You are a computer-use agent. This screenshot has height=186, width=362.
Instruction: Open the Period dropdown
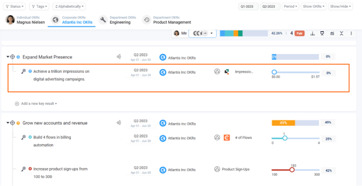pyautogui.click(x=291, y=6)
